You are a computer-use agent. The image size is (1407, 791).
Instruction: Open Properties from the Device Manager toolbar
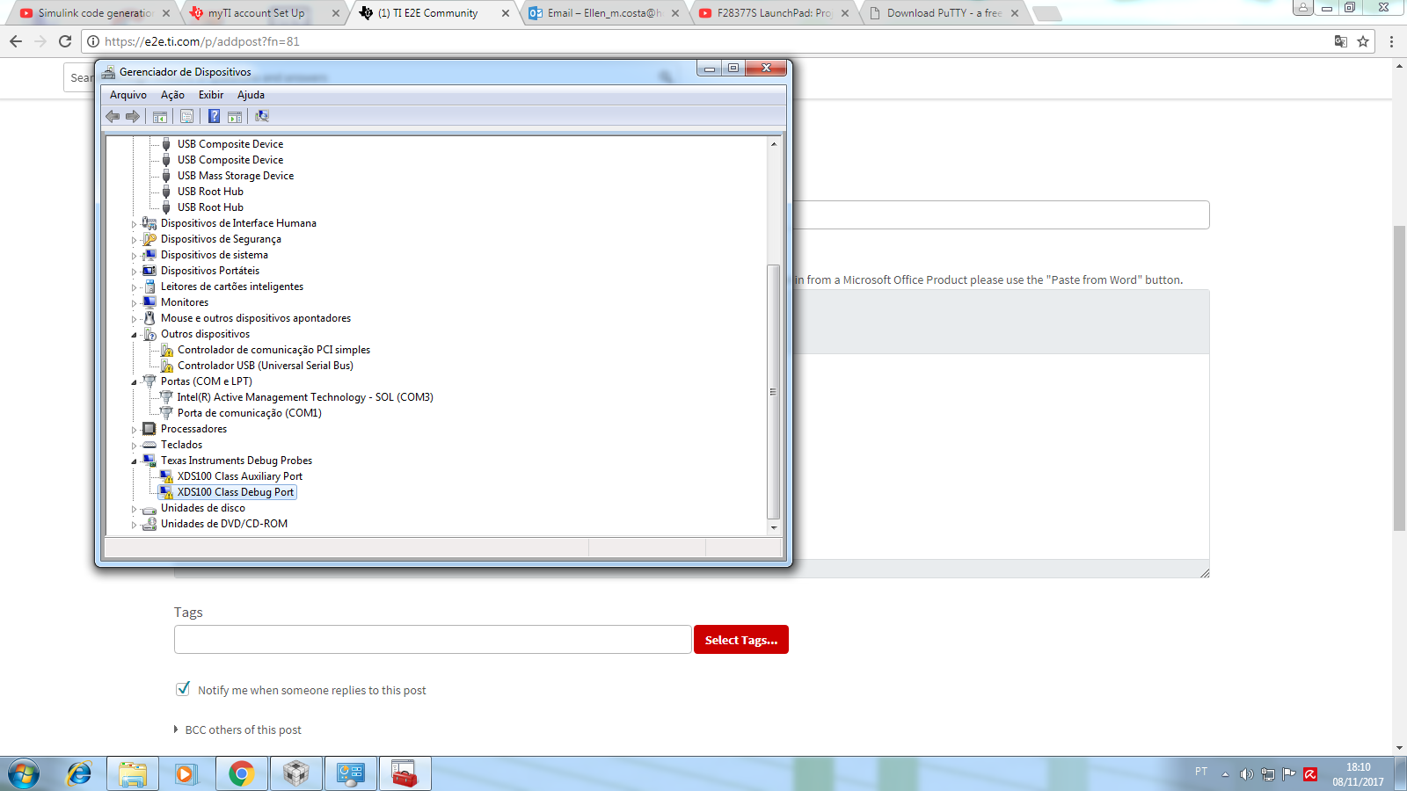(x=186, y=116)
